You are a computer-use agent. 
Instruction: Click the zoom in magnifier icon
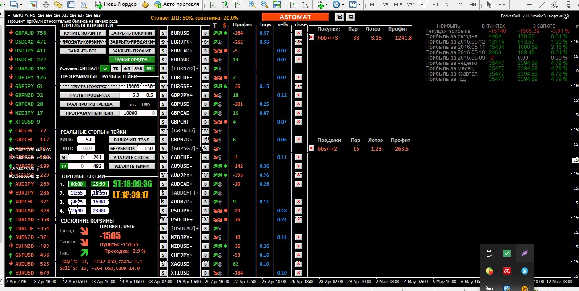(252, 4)
